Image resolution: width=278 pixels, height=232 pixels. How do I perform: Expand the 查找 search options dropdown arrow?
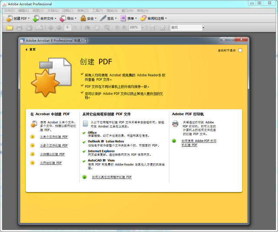tap(203, 28)
